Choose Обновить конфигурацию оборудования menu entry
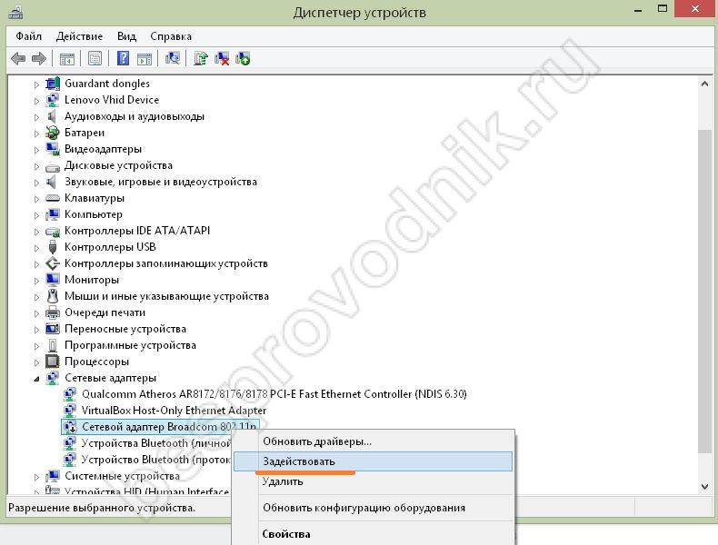Screen dimensions: 718x545 (374, 508)
